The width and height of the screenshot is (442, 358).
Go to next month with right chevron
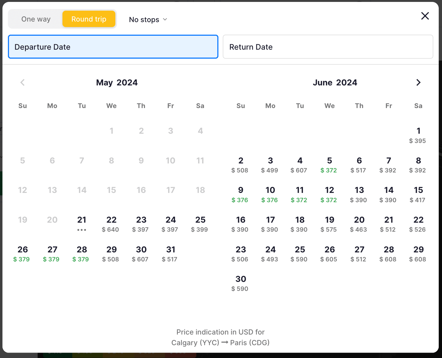coord(418,82)
